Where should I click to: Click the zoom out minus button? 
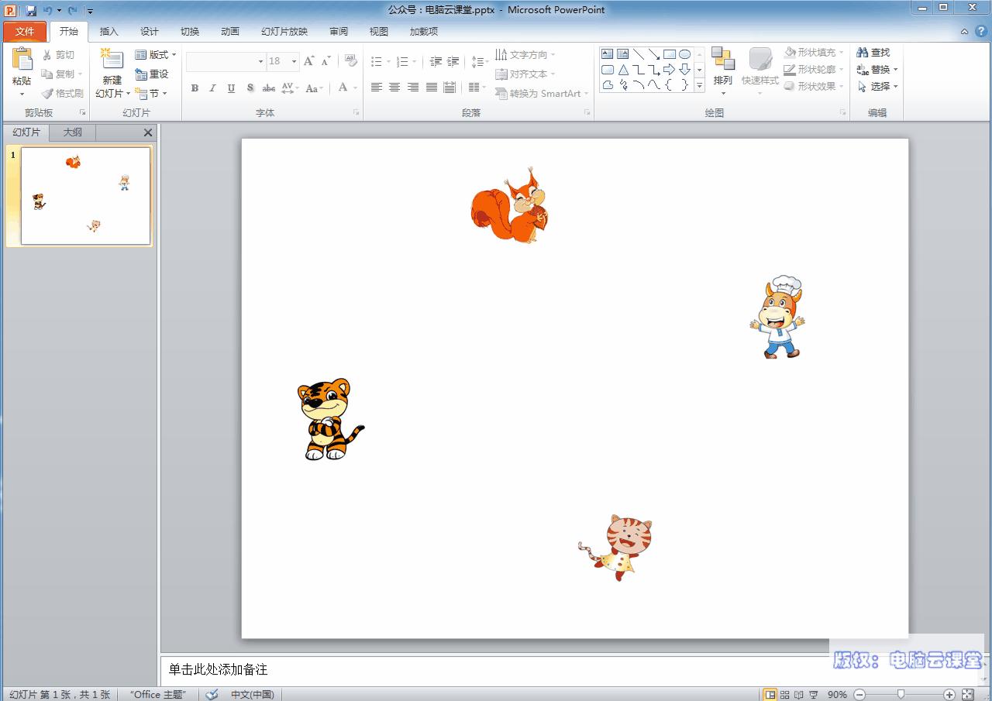[859, 695]
